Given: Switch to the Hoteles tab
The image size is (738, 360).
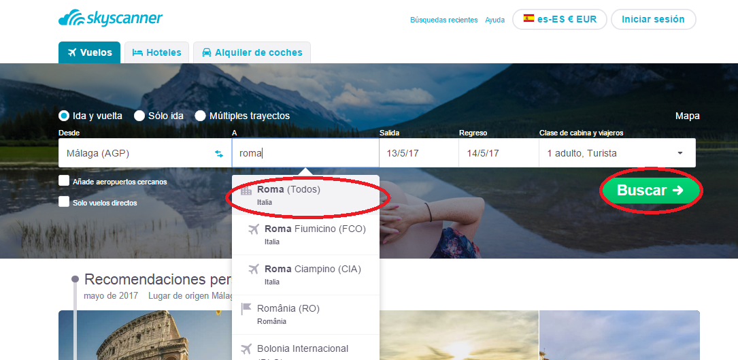Looking at the screenshot, I should click(156, 52).
